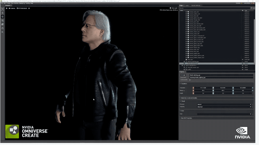Toggle the Instanceable checkbox
This screenshot has height=145, width=259.
pyautogui.click(x=190, y=80)
